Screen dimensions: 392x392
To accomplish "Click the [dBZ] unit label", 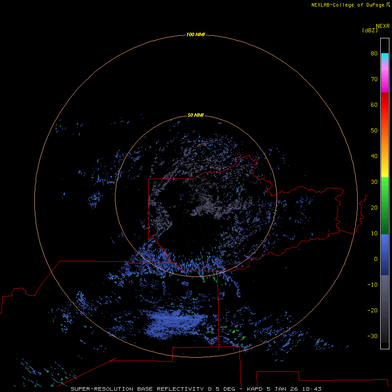I will [370, 30].
